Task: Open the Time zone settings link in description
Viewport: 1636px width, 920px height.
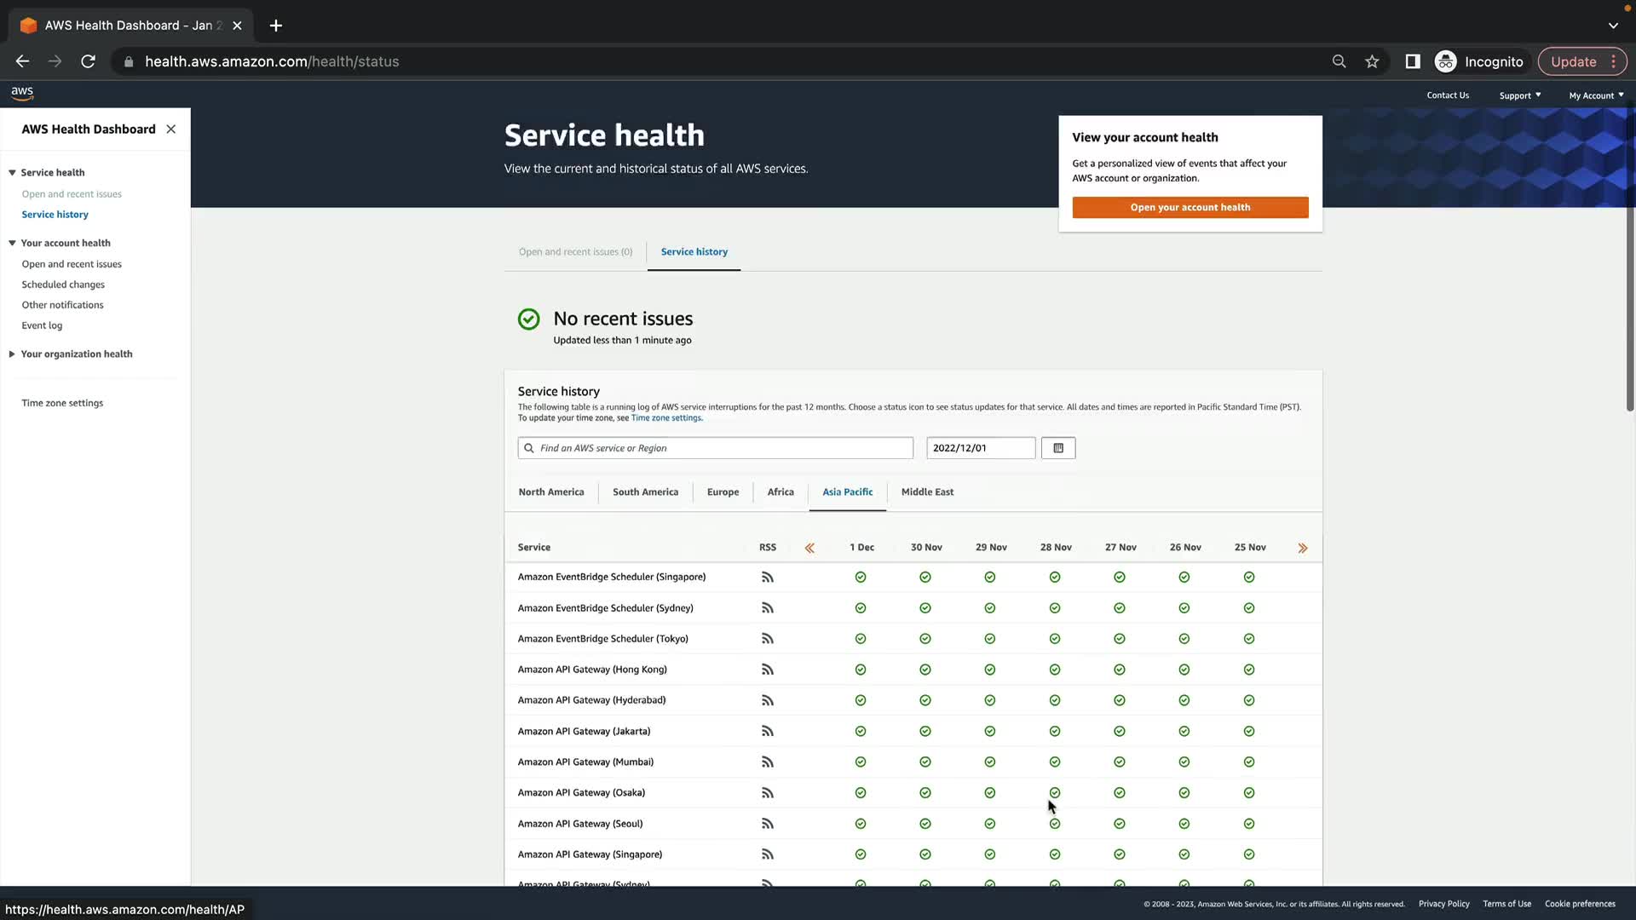Action: pos(666,418)
